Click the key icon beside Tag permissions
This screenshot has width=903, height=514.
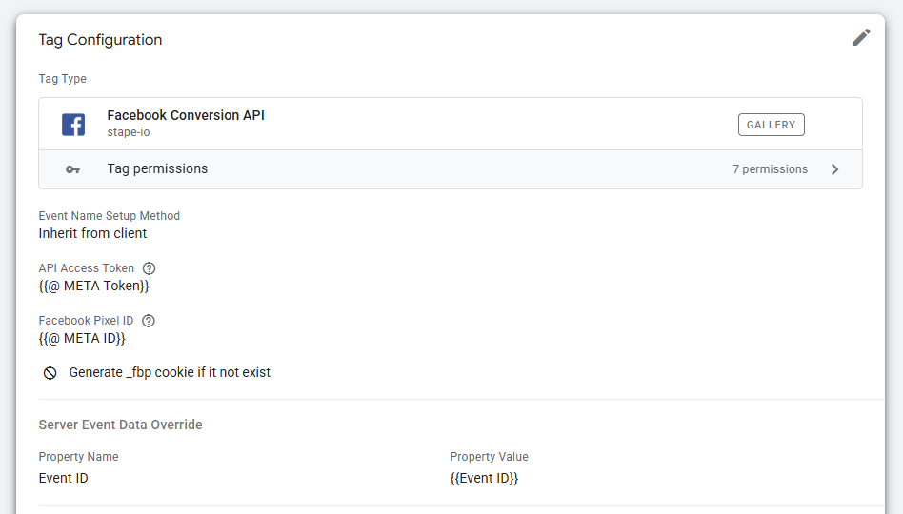point(73,169)
